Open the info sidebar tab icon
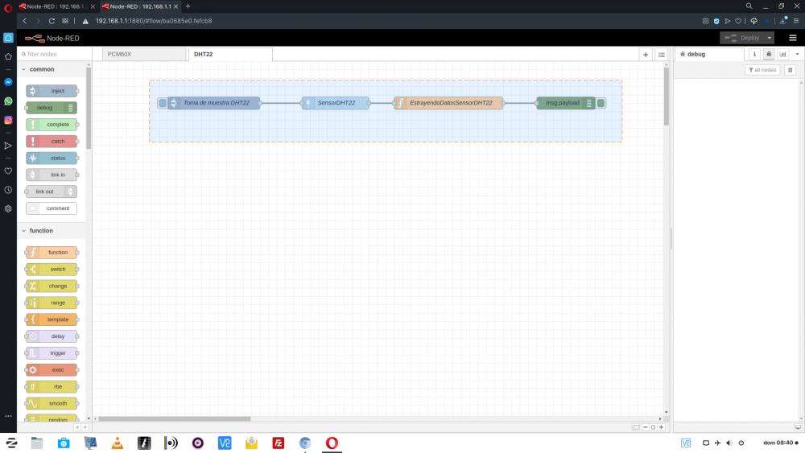The height and width of the screenshot is (453, 805). tap(754, 54)
